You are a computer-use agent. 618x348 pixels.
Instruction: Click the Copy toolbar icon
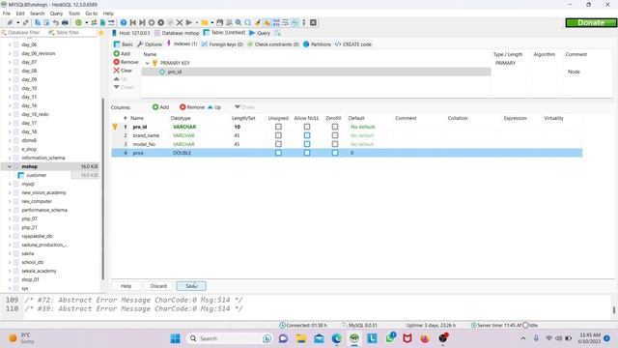[x=38, y=22]
